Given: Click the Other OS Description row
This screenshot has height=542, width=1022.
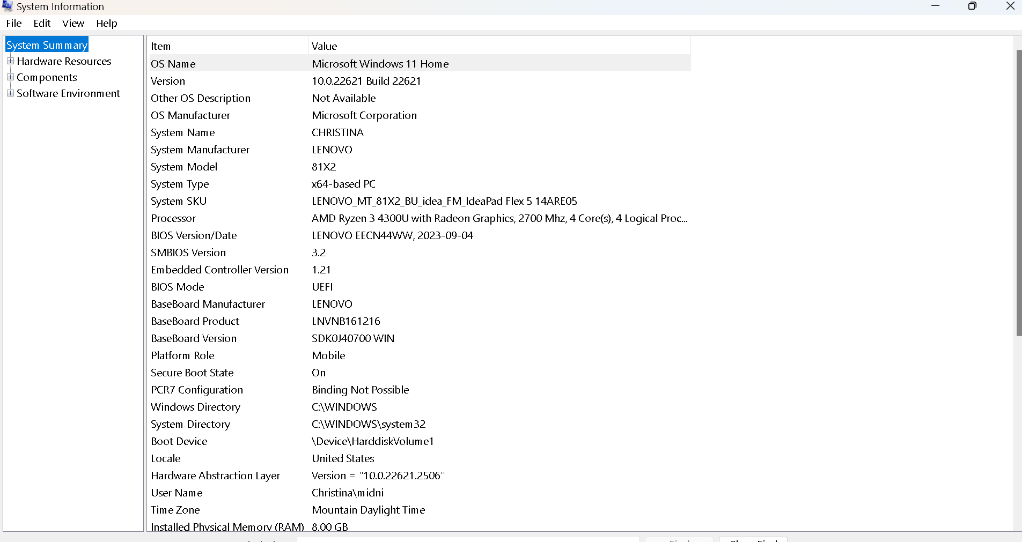Looking at the screenshot, I should tap(419, 98).
